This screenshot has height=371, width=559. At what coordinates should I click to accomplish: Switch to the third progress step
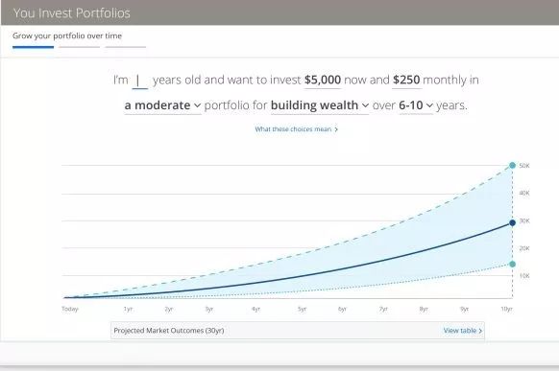pyautogui.click(x=126, y=47)
